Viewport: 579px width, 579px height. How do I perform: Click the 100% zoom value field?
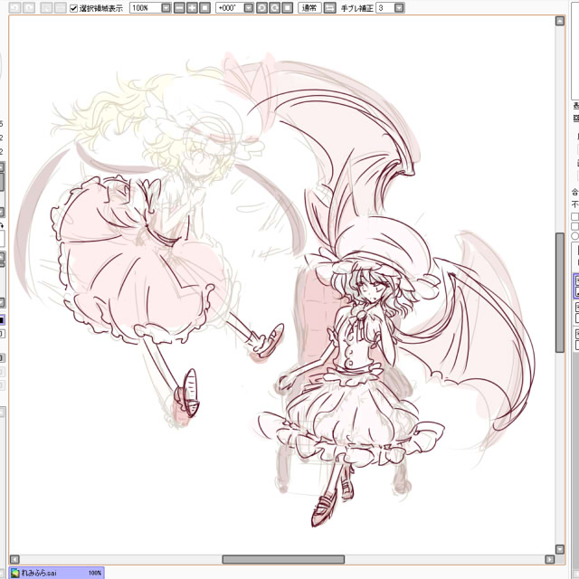click(146, 8)
